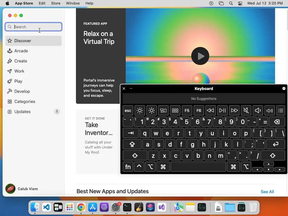Open the Arcade section
Image resolution: width=288 pixels, height=216 pixels.
pyautogui.click(x=33, y=51)
